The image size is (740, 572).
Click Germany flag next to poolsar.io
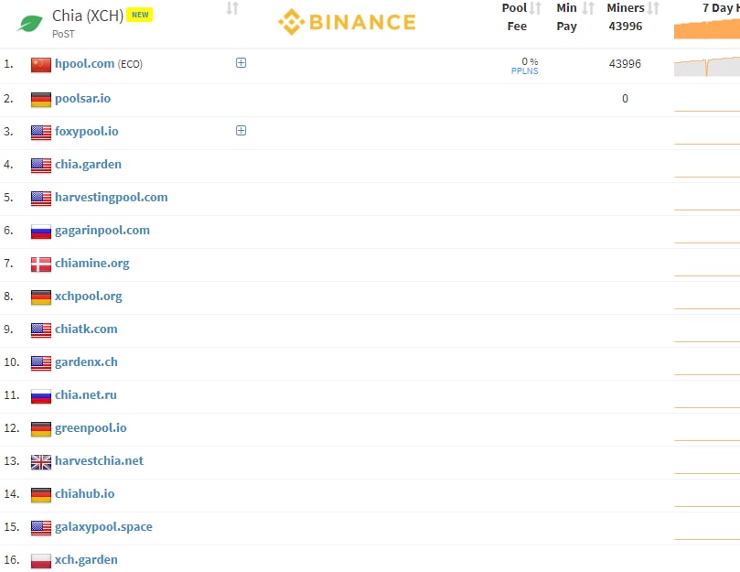tap(41, 100)
